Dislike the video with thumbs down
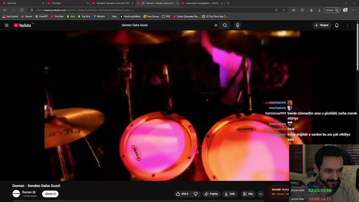359x202 pixels. click(195, 194)
